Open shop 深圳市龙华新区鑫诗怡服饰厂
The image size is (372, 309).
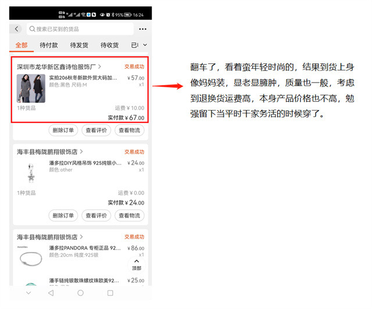coord(56,67)
